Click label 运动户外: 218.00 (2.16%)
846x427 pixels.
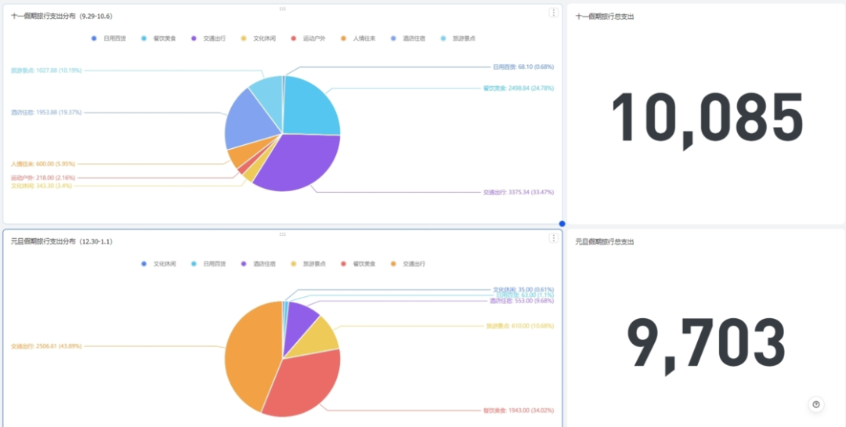click(43, 178)
